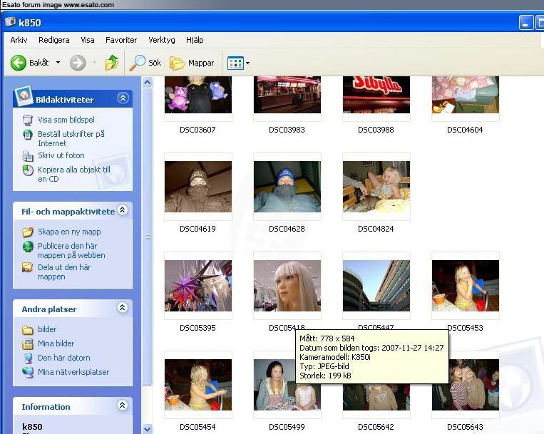The height and width of the screenshot is (434, 544).
Task: Click the k850 title bar icon
Action: tap(11, 22)
